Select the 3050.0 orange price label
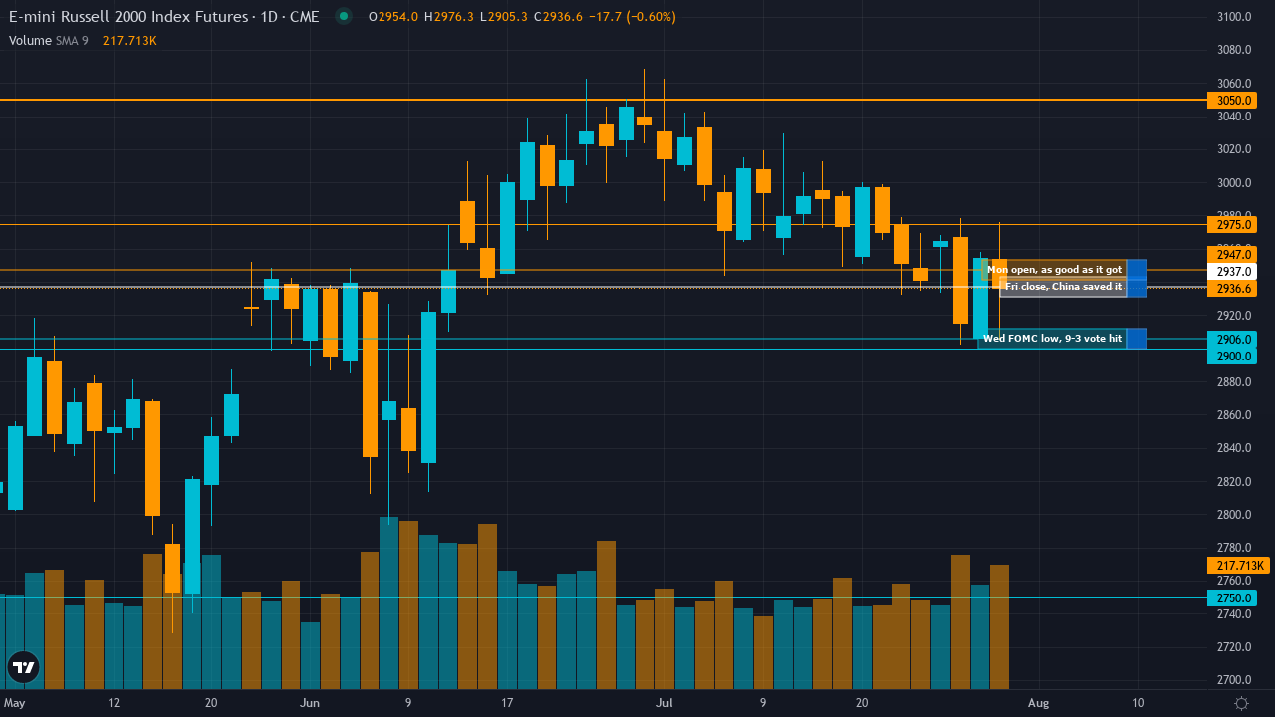 1233,101
